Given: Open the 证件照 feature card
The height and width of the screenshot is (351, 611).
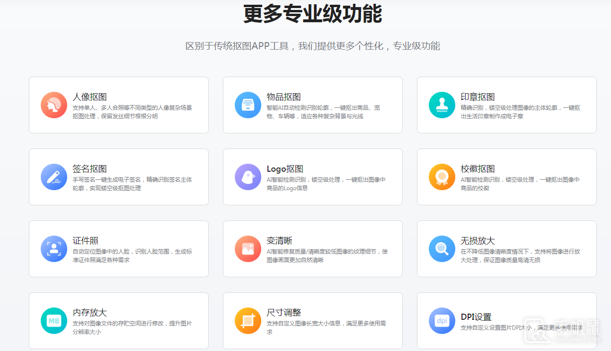Looking at the screenshot, I should [118, 249].
